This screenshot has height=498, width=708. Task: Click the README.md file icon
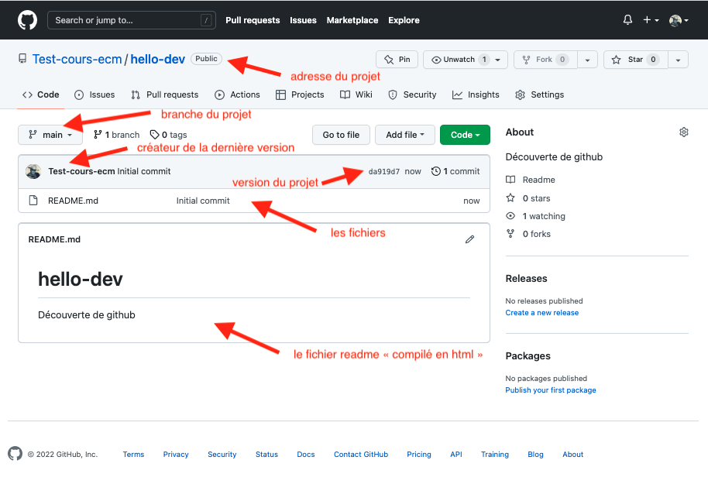33,201
